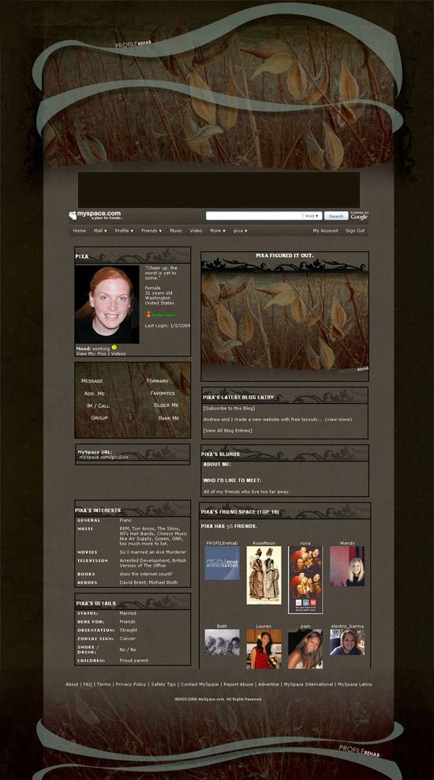This screenshot has width=434, height=780.
Task: Click Subscribe to this Blog
Action: pos(229,409)
